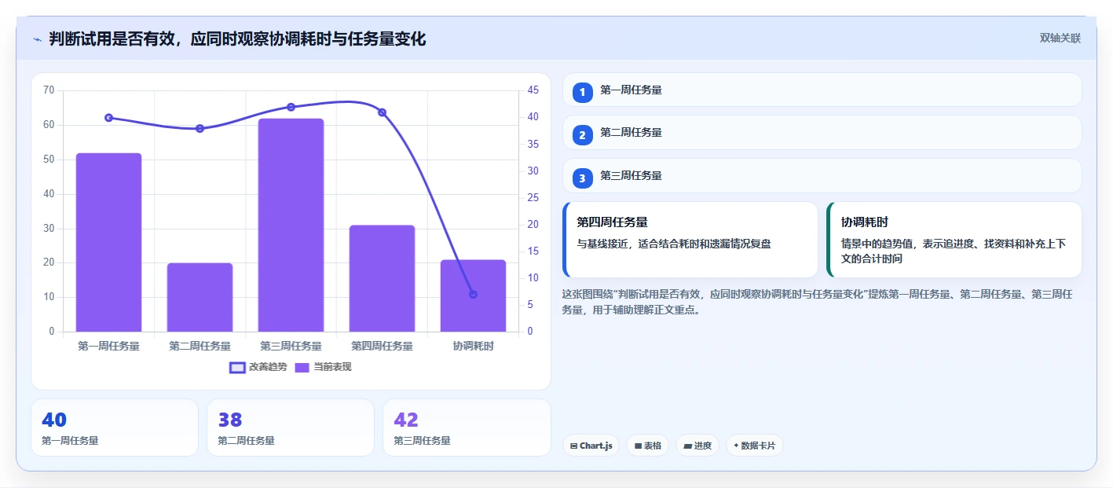The width and height of the screenshot is (1113, 488).
Task: Click the 第四周任务量 bar in chart
Action: pos(382,278)
